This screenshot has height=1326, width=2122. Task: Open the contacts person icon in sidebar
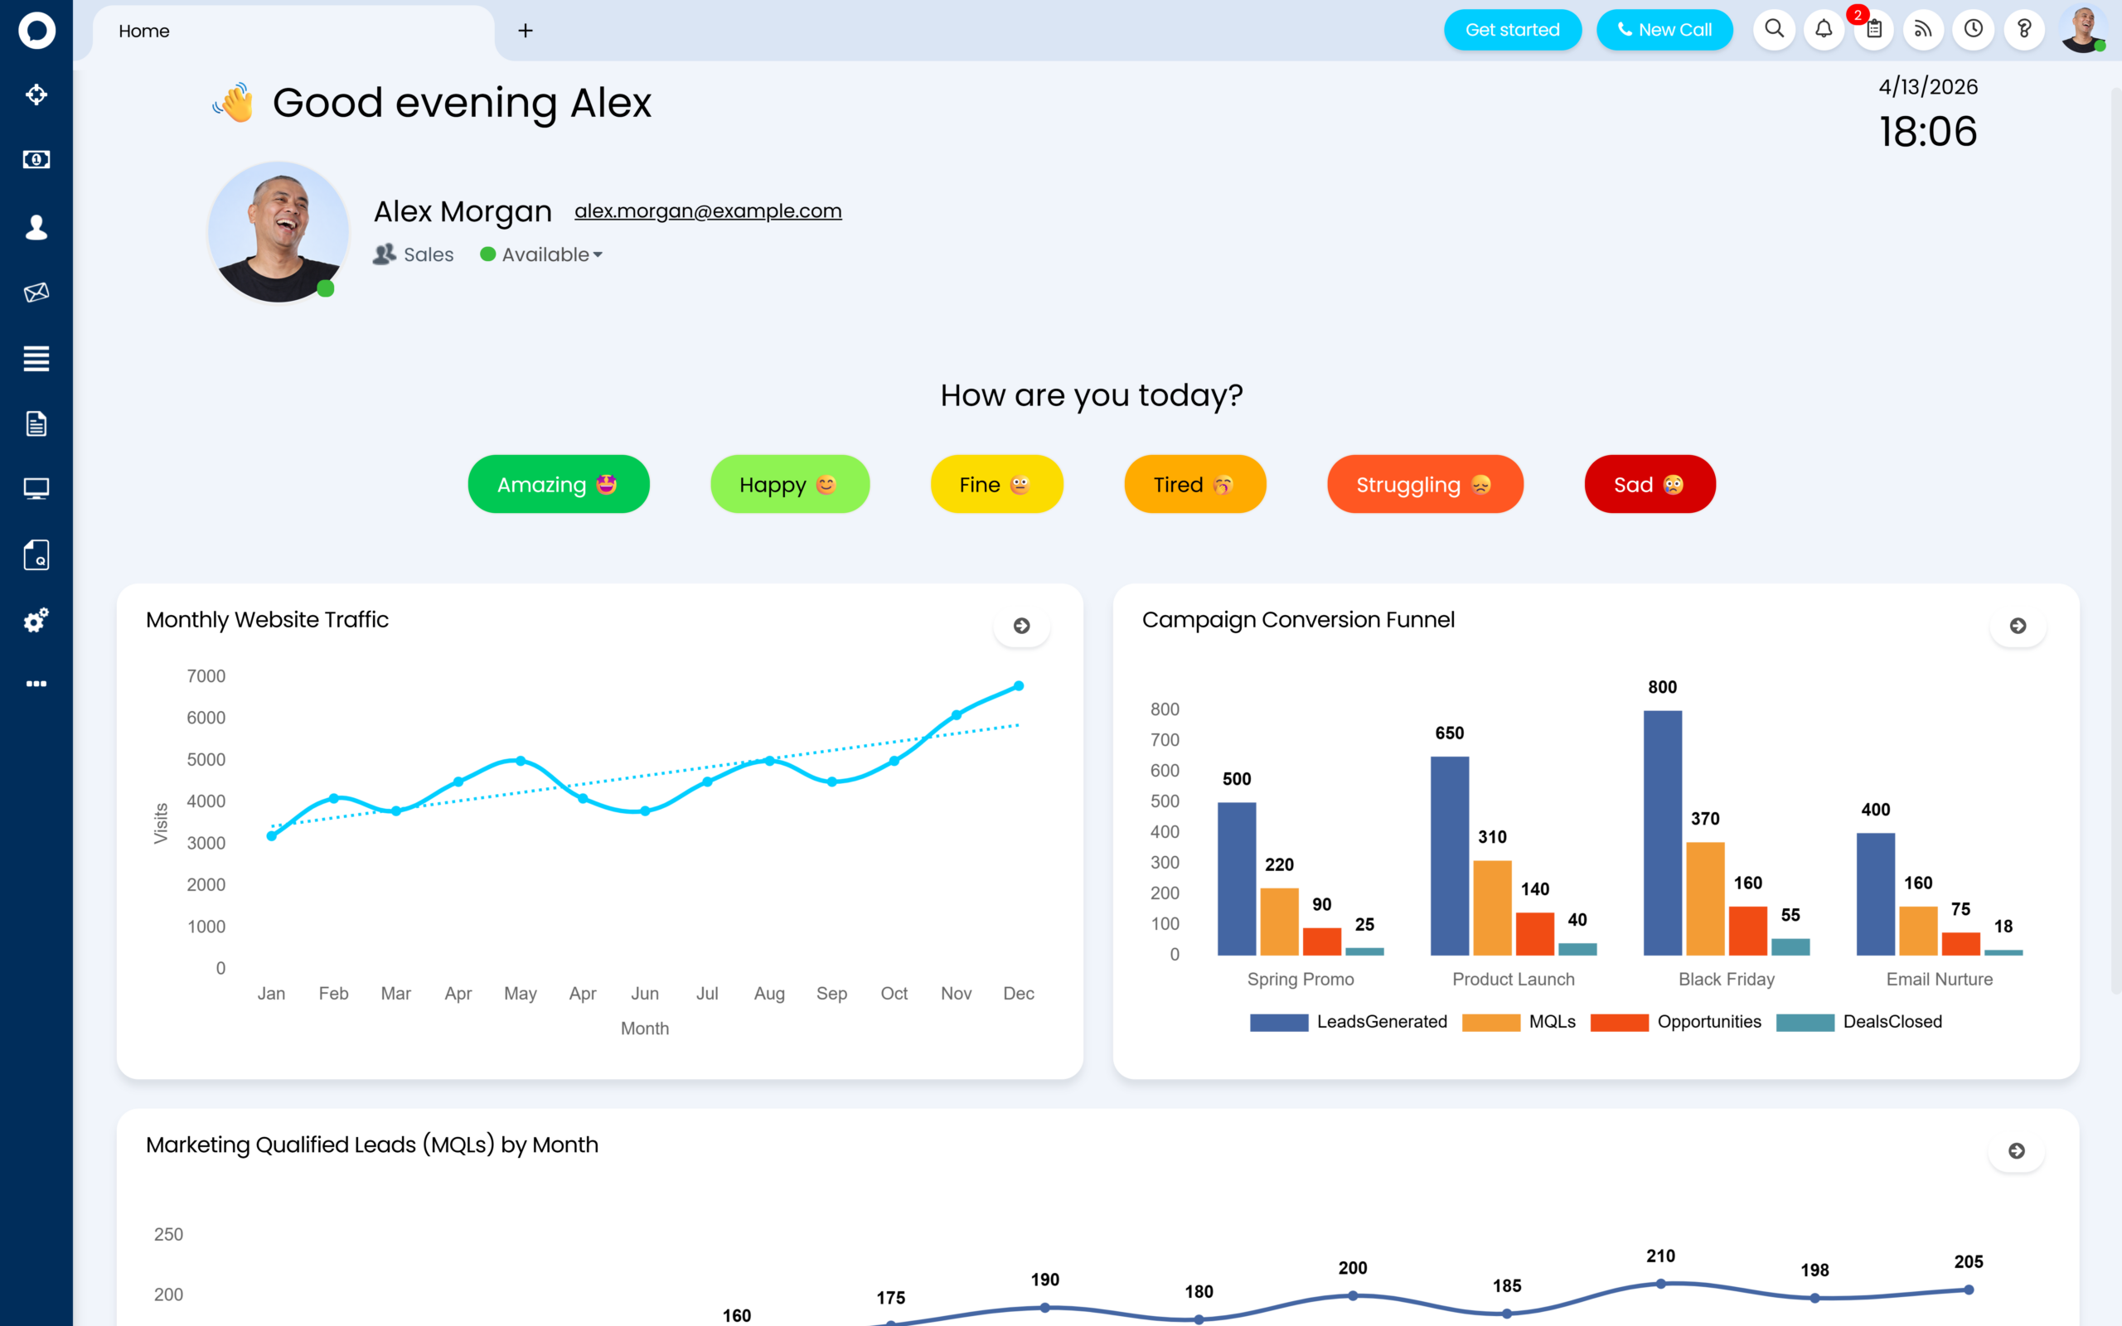(36, 228)
